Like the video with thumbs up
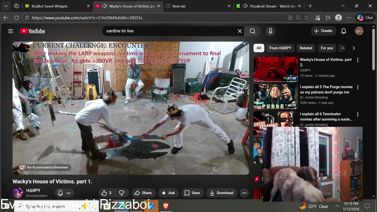 tap(107, 193)
